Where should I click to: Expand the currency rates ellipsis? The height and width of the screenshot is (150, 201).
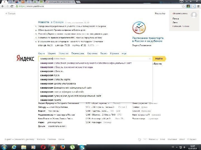[97, 45]
